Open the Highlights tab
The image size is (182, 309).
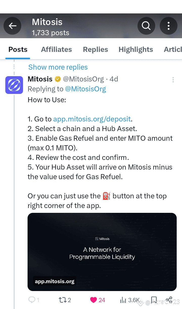click(136, 49)
